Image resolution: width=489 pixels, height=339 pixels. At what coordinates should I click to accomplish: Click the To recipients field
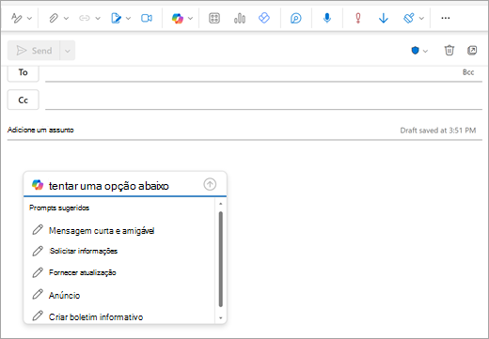[x=252, y=74]
